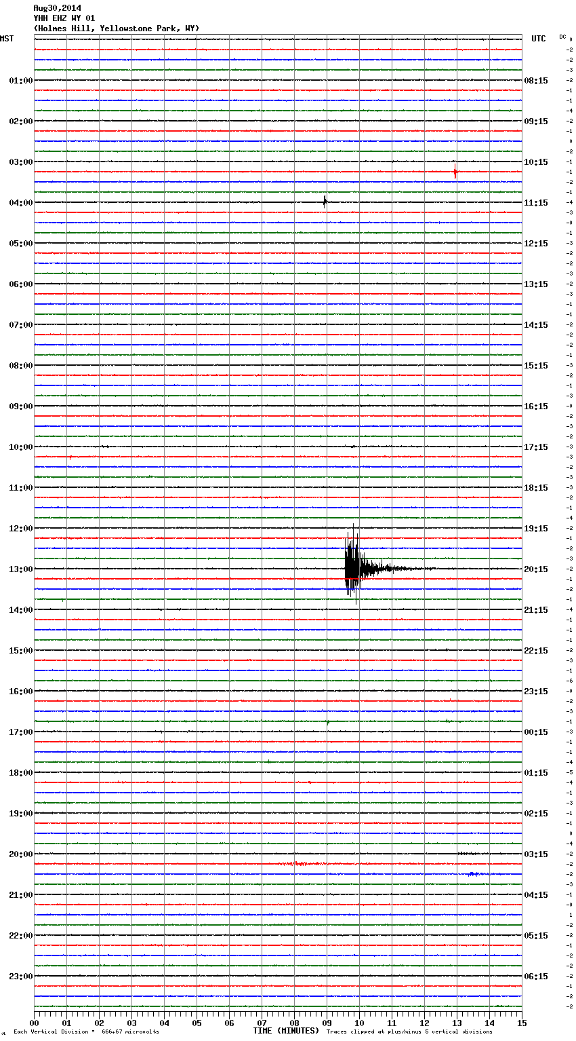Click the DC column header
This screenshot has height=1041, width=576.
coord(562,37)
